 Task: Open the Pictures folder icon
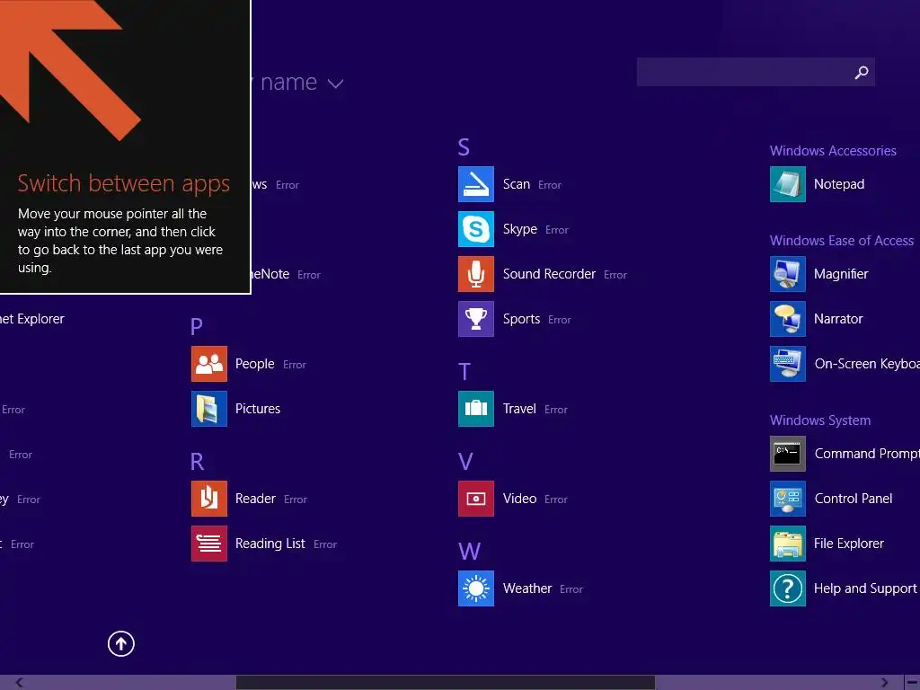pos(208,409)
